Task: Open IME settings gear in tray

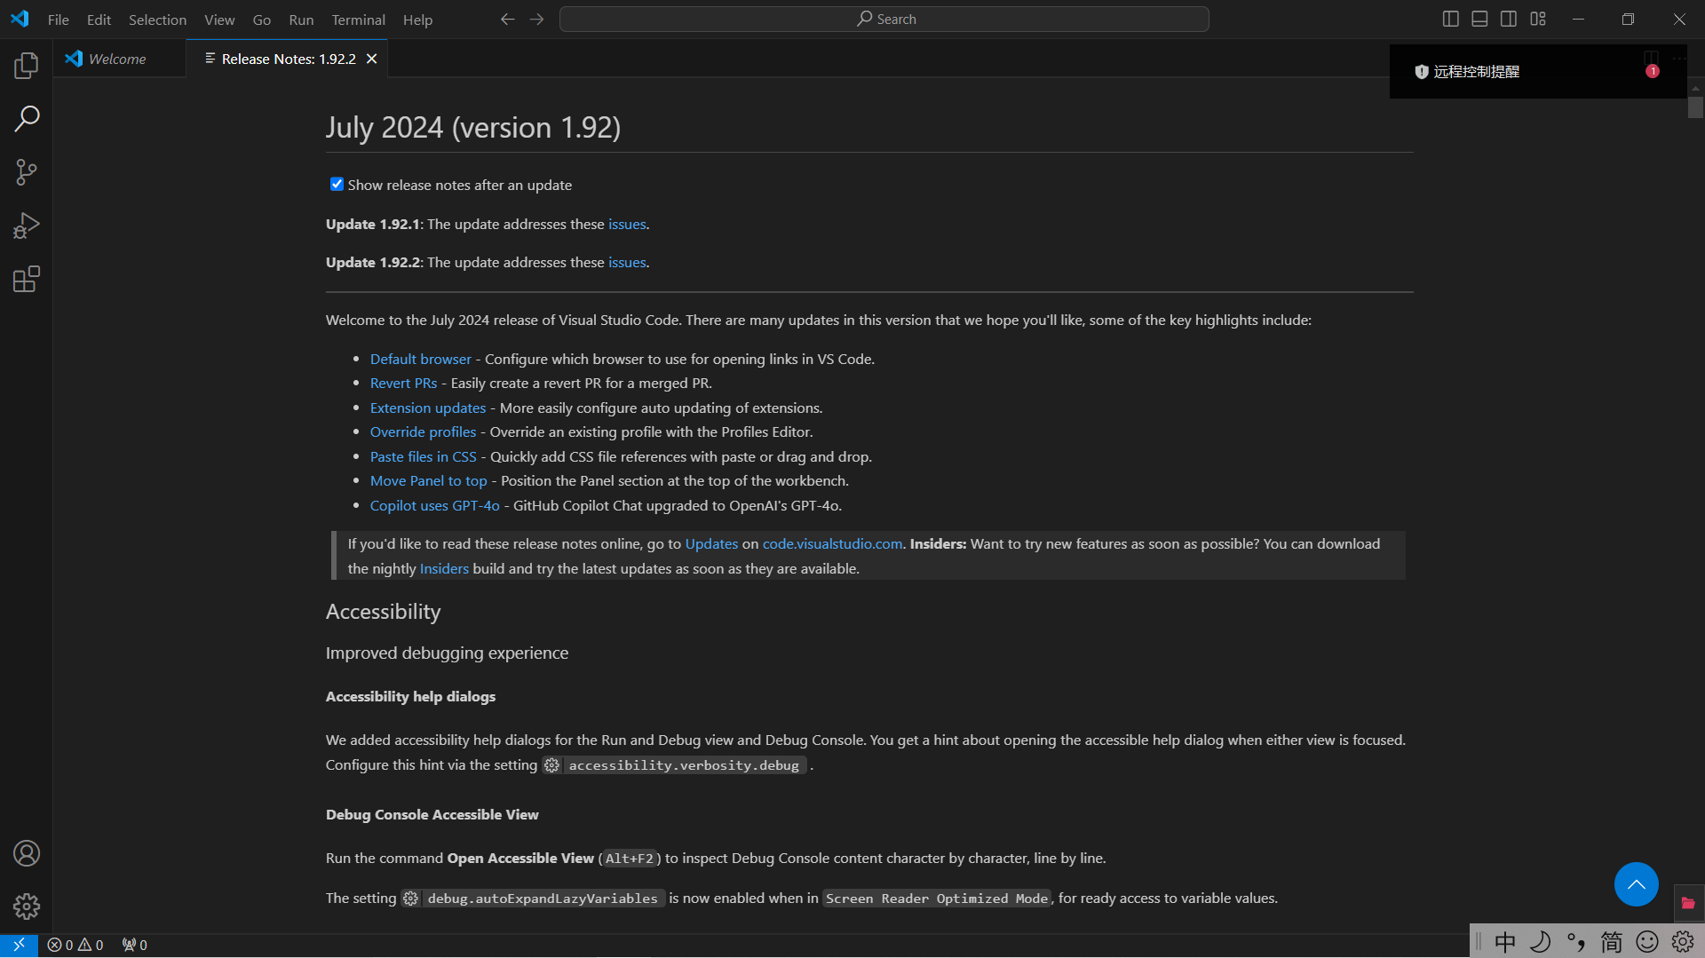Action: point(1683,942)
